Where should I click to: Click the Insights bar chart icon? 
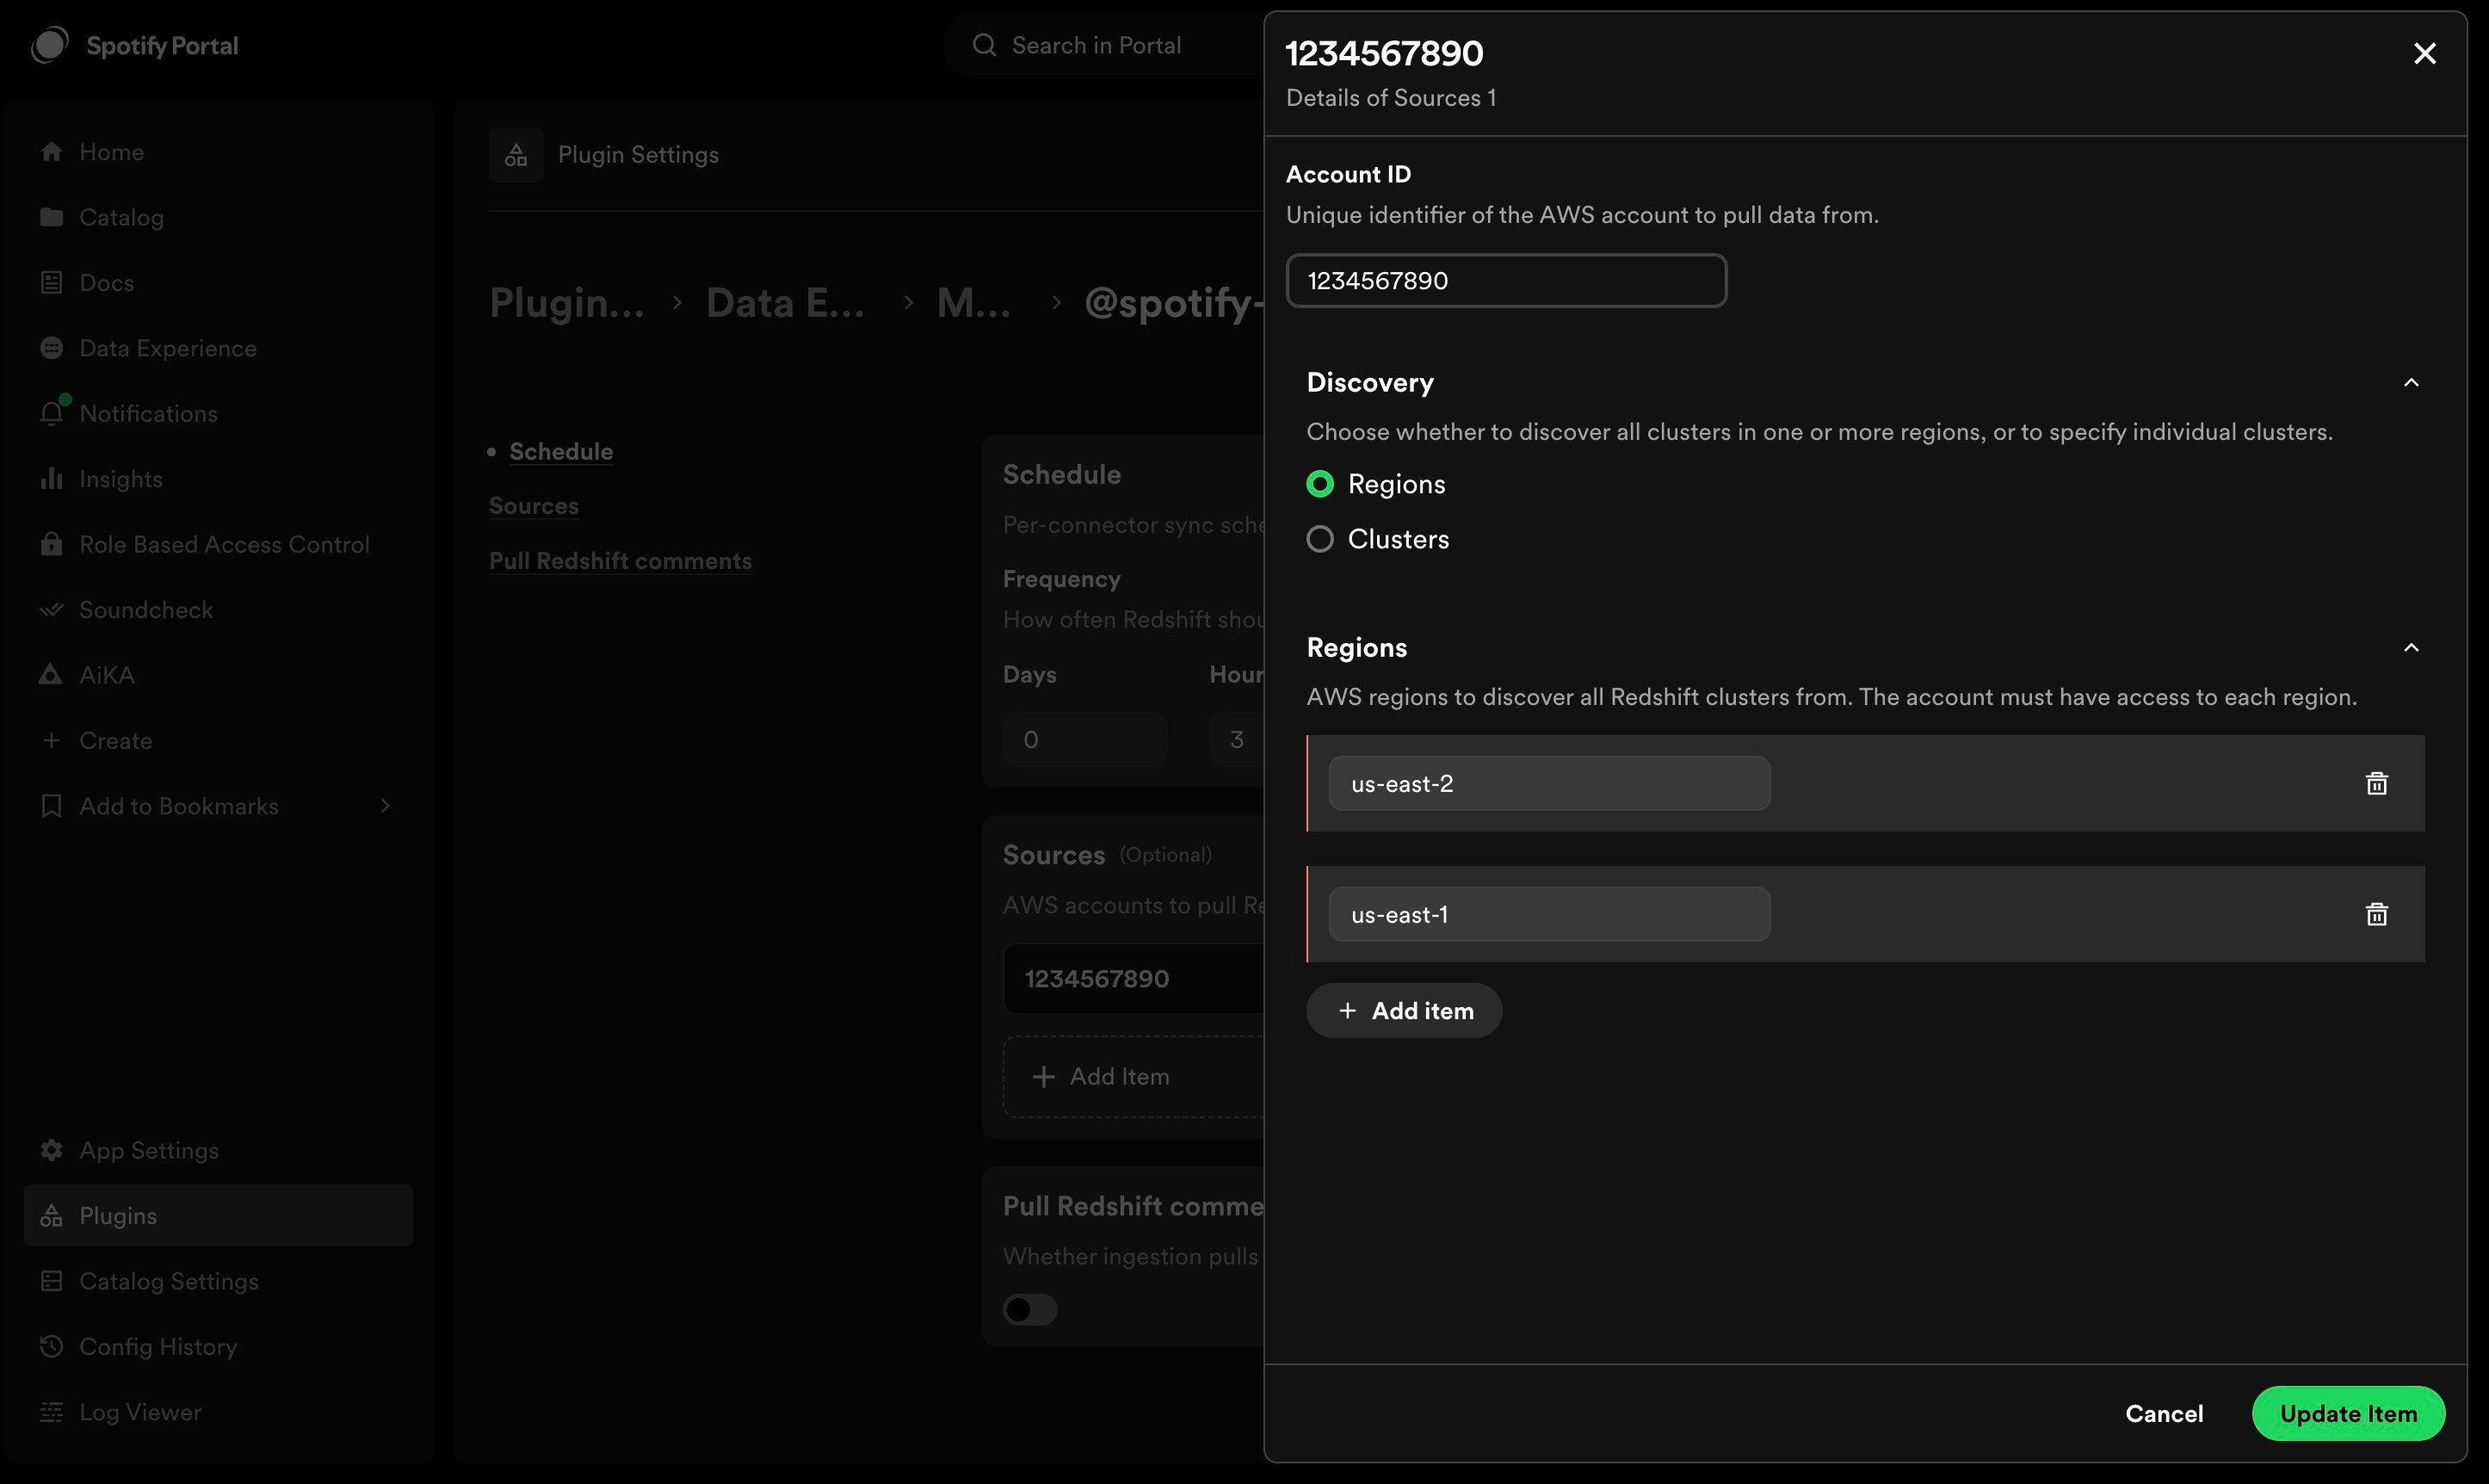[51, 479]
